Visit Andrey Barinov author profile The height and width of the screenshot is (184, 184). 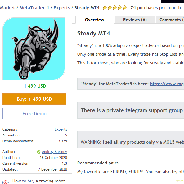tap(54, 152)
